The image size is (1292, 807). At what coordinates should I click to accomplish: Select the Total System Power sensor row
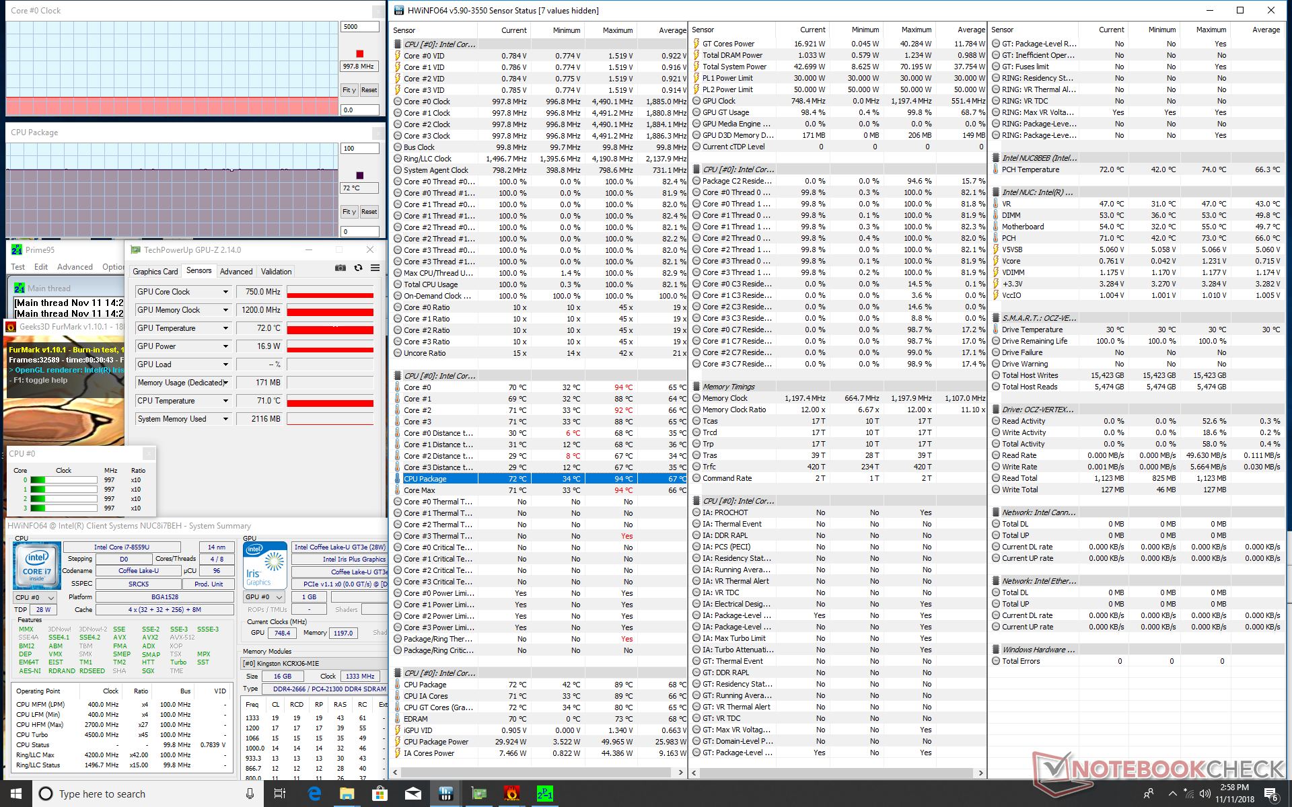coord(838,67)
